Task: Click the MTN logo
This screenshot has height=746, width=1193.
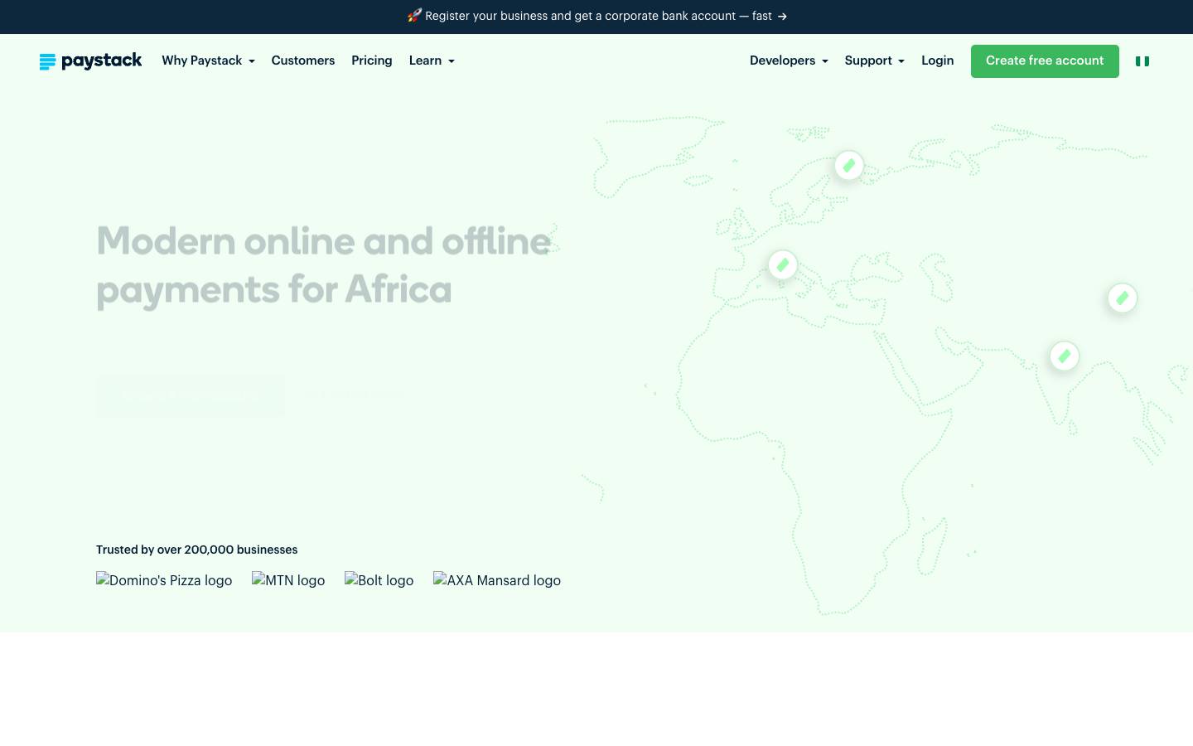Action: [x=288, y=580]
